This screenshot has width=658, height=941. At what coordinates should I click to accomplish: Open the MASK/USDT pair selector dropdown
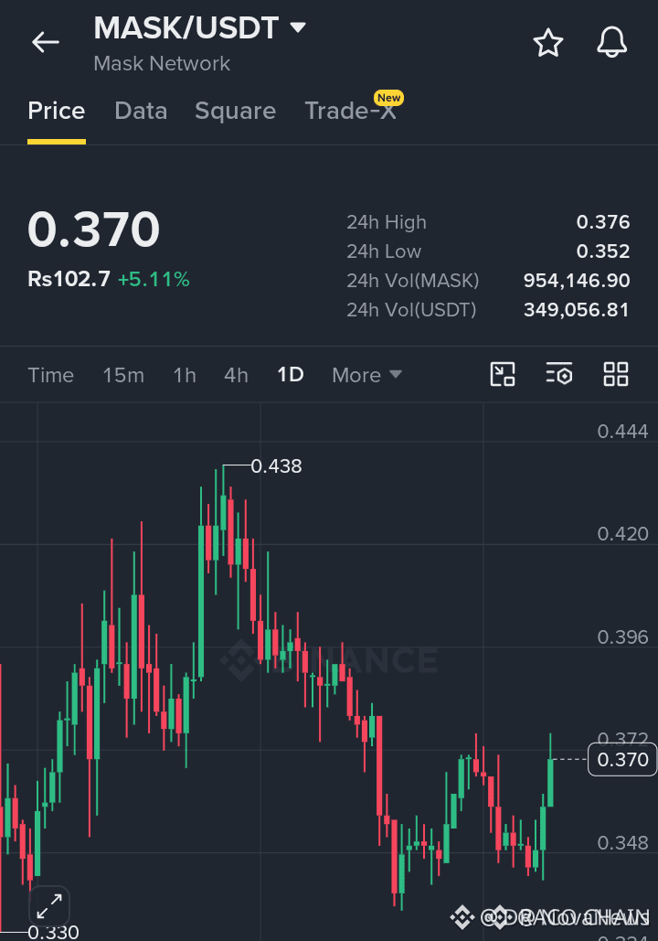200,28
